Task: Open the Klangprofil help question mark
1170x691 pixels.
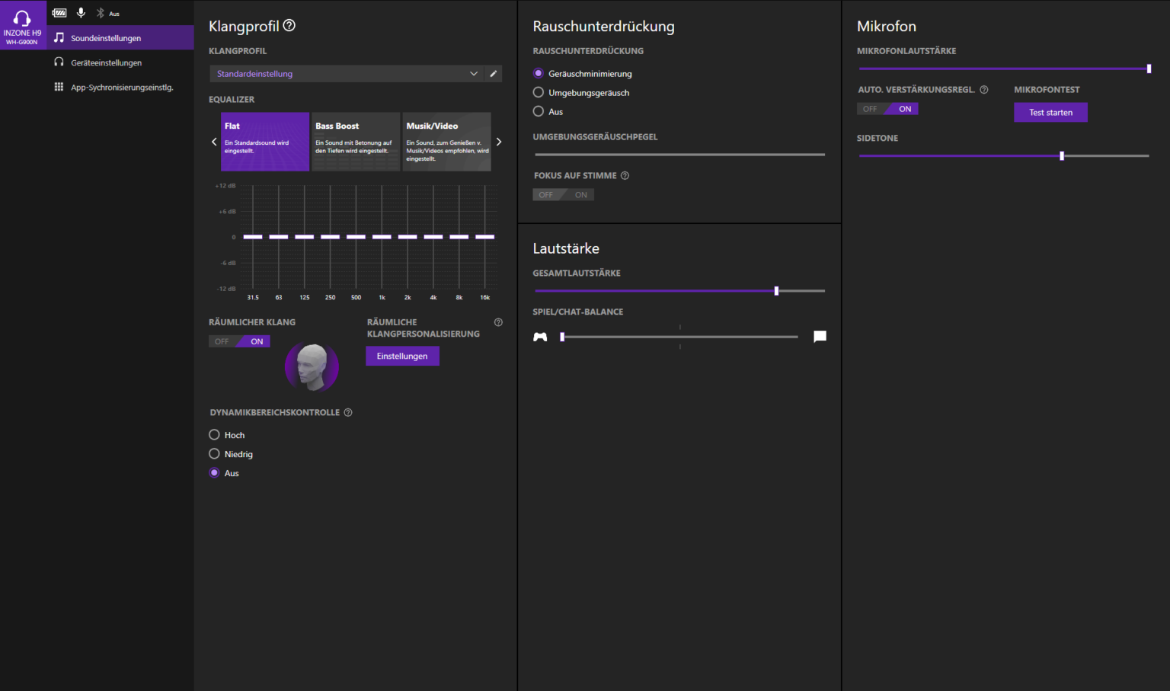Action: pos(289,26)
